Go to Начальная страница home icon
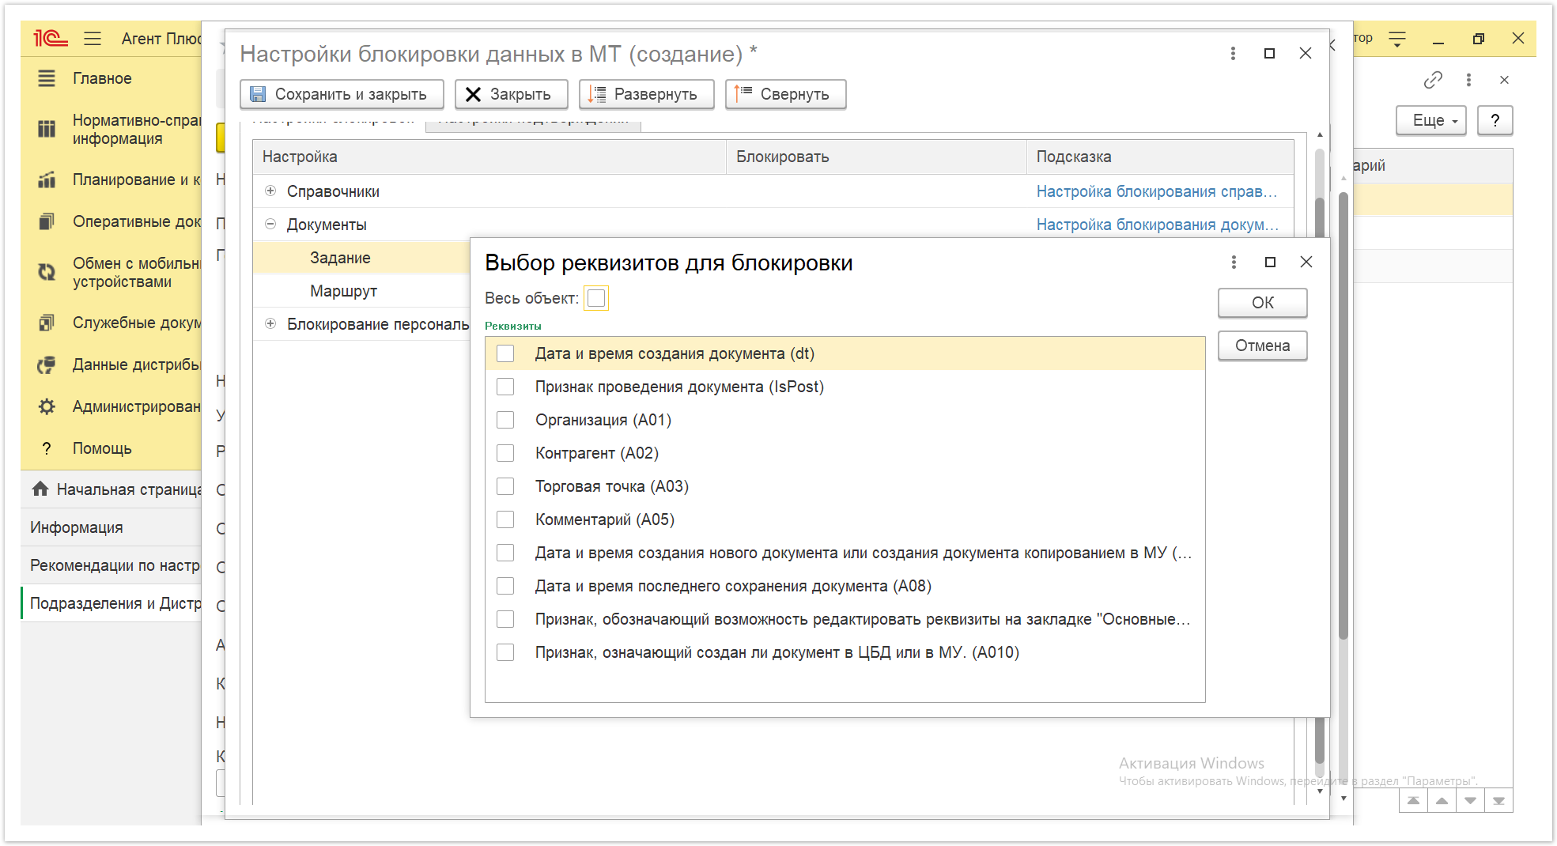 click(x=40, y=489)
